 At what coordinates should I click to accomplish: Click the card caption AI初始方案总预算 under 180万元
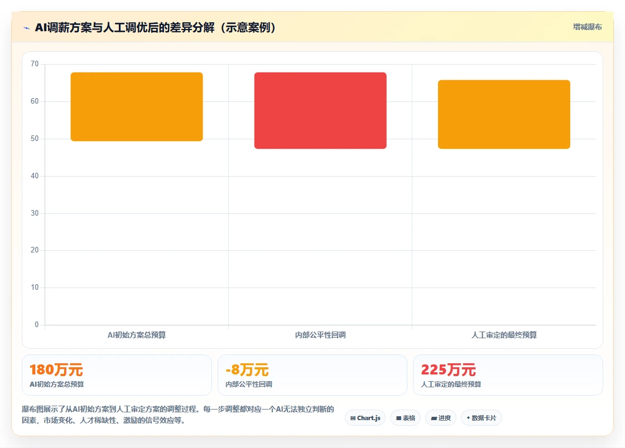(x=57, y=384)
